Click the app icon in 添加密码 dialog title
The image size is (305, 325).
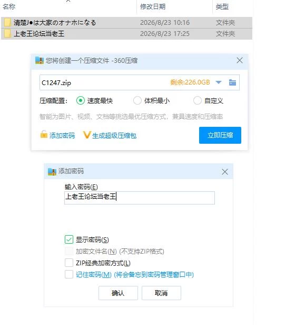point(52,172)
